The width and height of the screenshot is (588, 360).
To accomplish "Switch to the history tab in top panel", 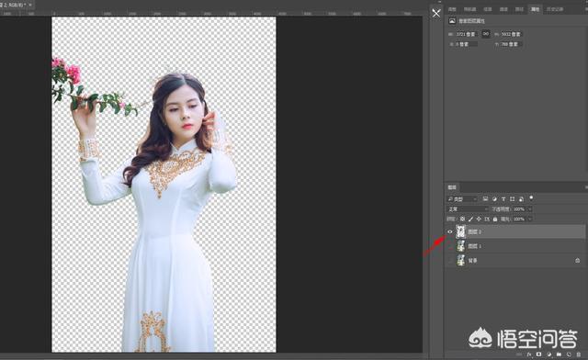I will click(554, 9).
